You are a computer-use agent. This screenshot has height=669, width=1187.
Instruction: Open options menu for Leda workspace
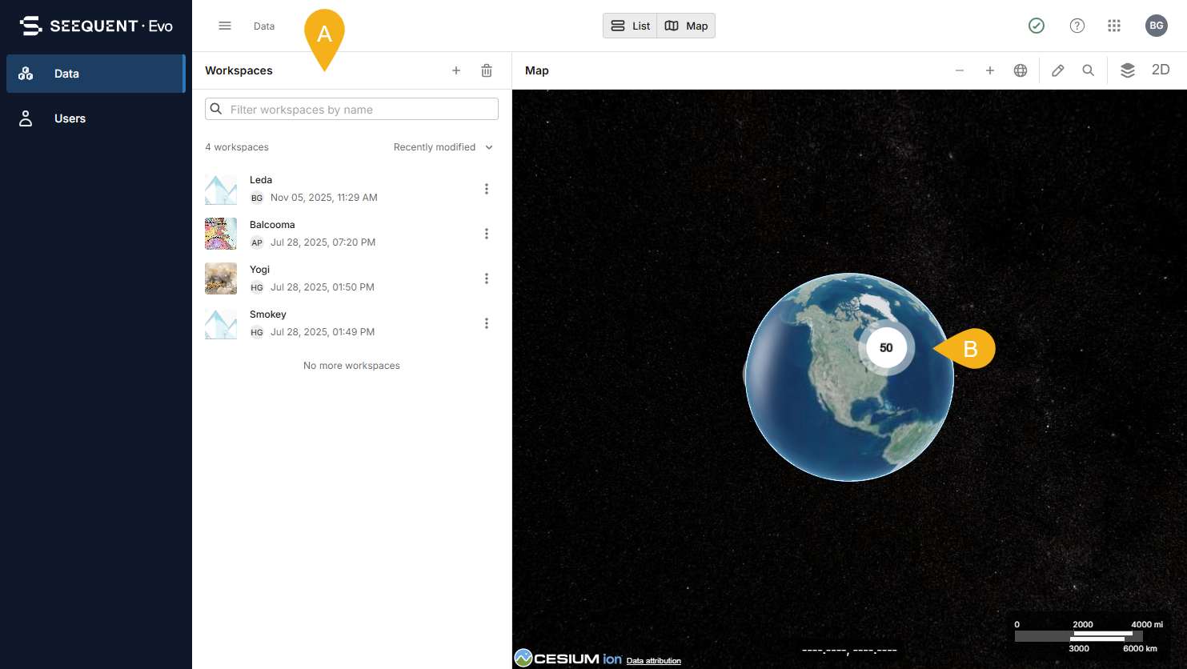tap(487, 189)
